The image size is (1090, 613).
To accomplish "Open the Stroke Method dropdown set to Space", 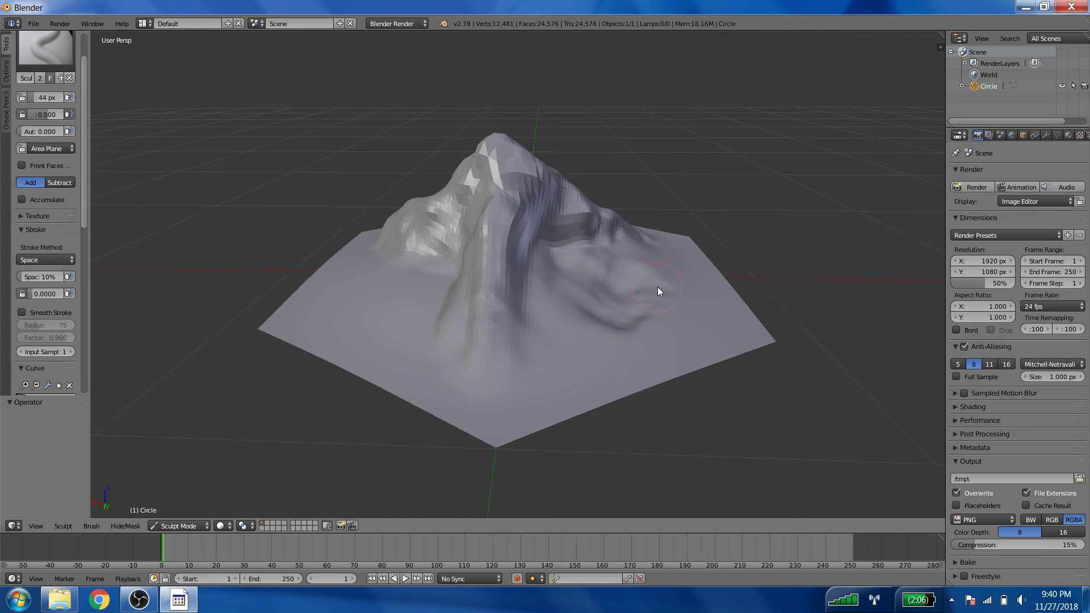I will (x=45, y=259).
